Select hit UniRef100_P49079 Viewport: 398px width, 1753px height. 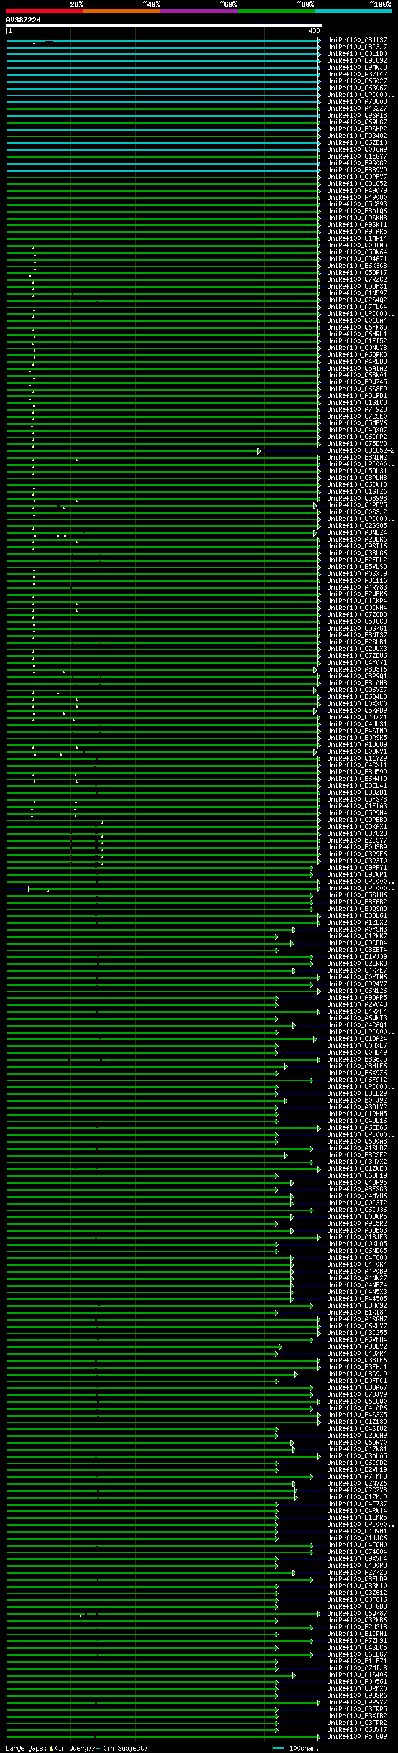(357, 190)
